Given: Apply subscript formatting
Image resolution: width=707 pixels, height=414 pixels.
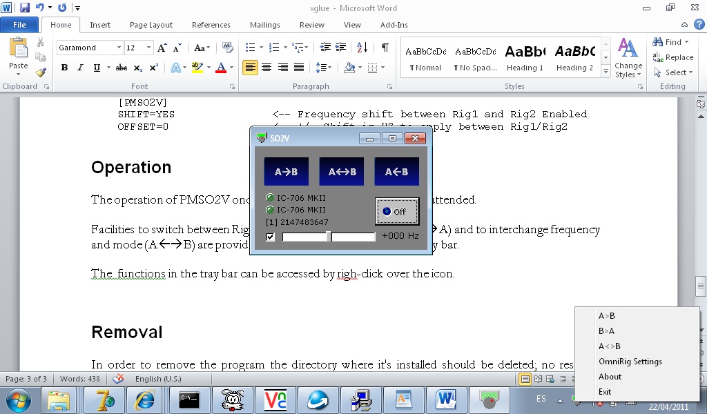Looking at the screenshot, I should point(137,68).
